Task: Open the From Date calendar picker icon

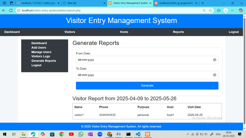Action: [215, 60]
